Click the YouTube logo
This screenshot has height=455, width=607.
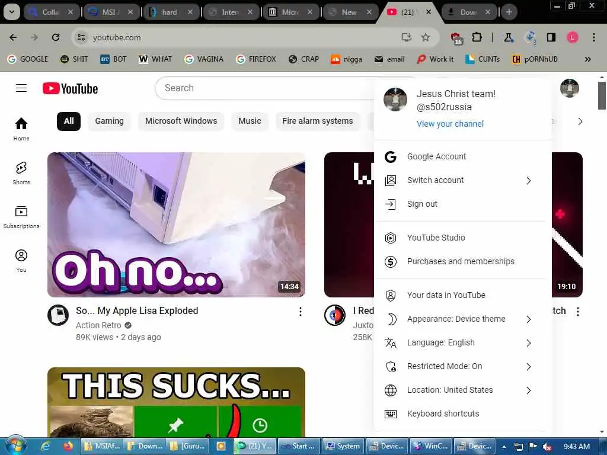[70, 89]
